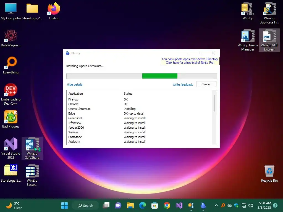The width and height of the screenshot is (283, 212).
Task: Select the Visual Studio 2022 desktop shortcut
Action: [x=11, y=148]
